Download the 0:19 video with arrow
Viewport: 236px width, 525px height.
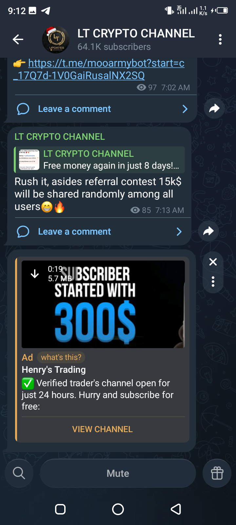pos(35,274)
